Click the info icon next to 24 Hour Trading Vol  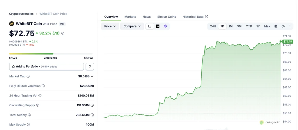click(40, 96)
